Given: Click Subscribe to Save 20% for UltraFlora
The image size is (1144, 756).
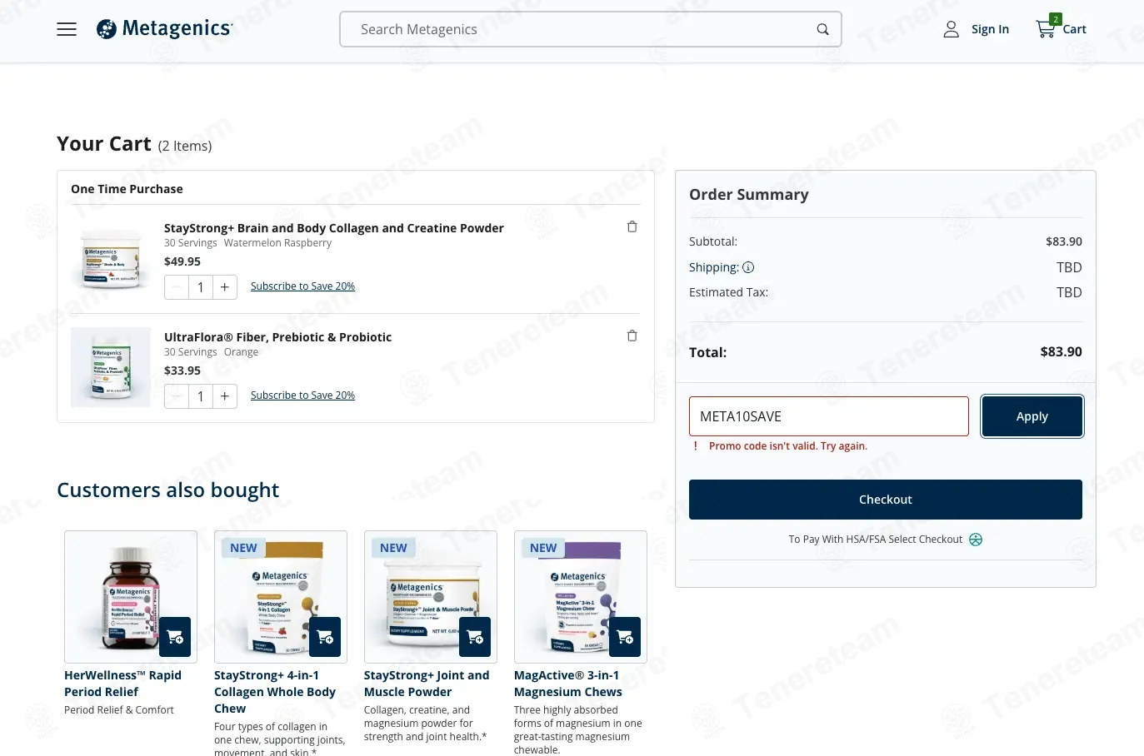Looking at the screenshot, I should [x=302, y=395].
